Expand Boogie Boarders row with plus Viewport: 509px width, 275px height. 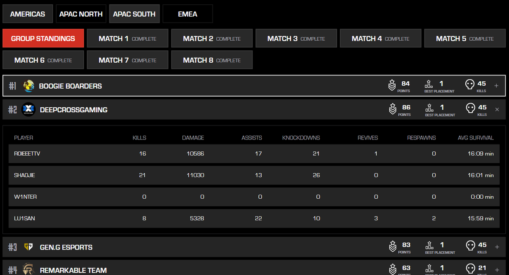[x=496, y=86]
